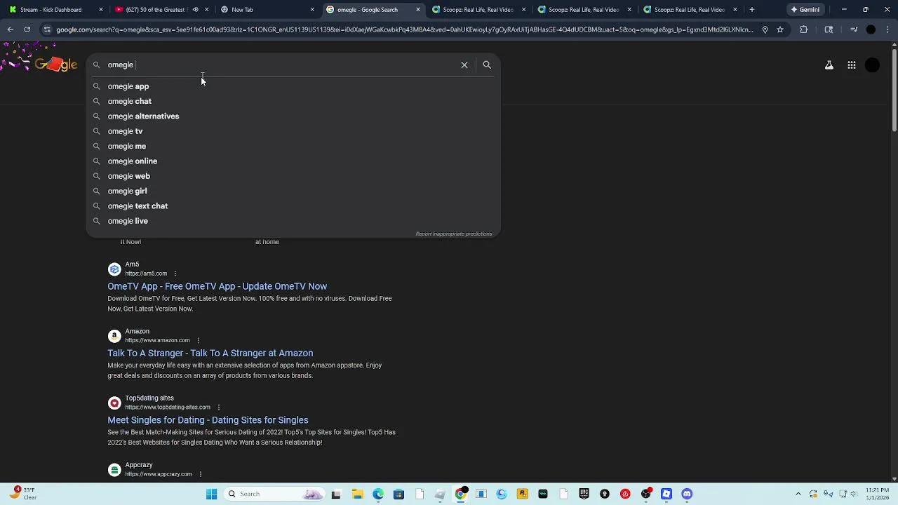Open File Explorer from the taskbar
The image size is (898, 505).
pos(357,494)
